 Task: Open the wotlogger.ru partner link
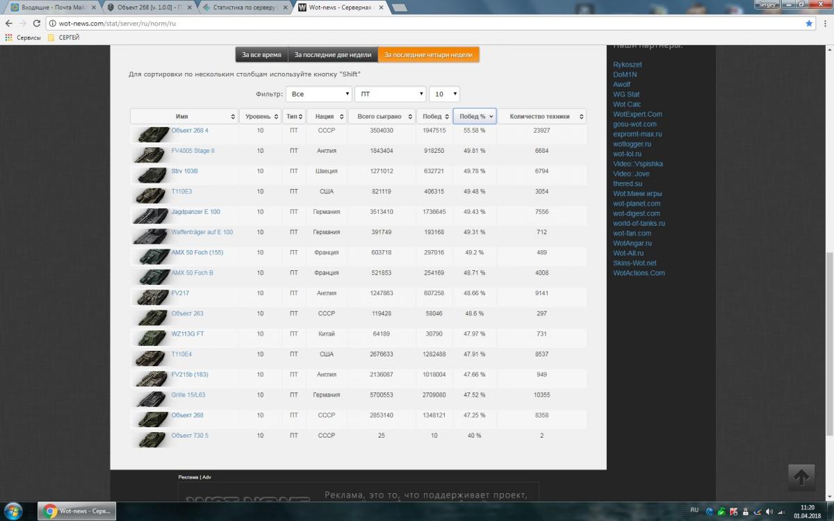632,144
